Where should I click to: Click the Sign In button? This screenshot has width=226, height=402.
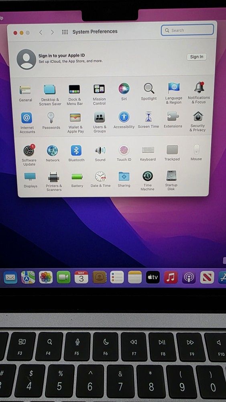coord(197,57)
